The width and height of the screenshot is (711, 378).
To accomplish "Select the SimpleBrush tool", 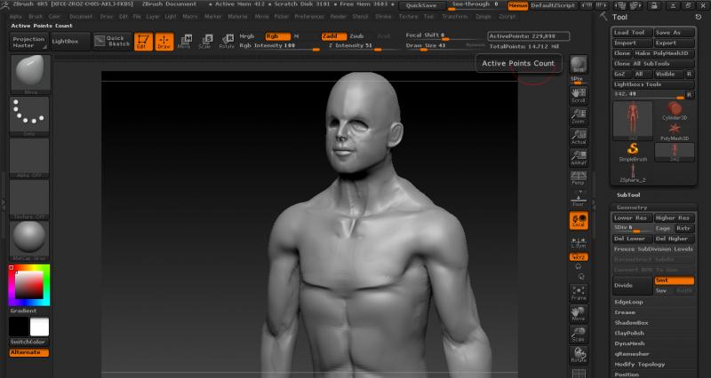I will 633,153.
